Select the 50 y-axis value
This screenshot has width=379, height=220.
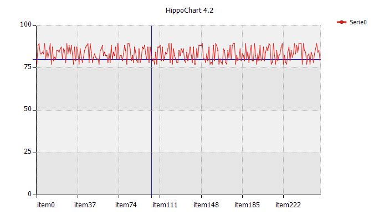tap(28, 109)
